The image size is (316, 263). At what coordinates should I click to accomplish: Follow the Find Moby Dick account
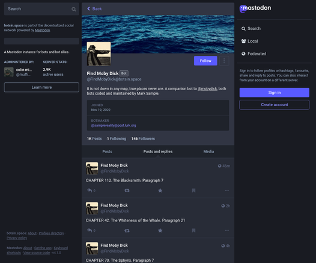tap(205, 61)
